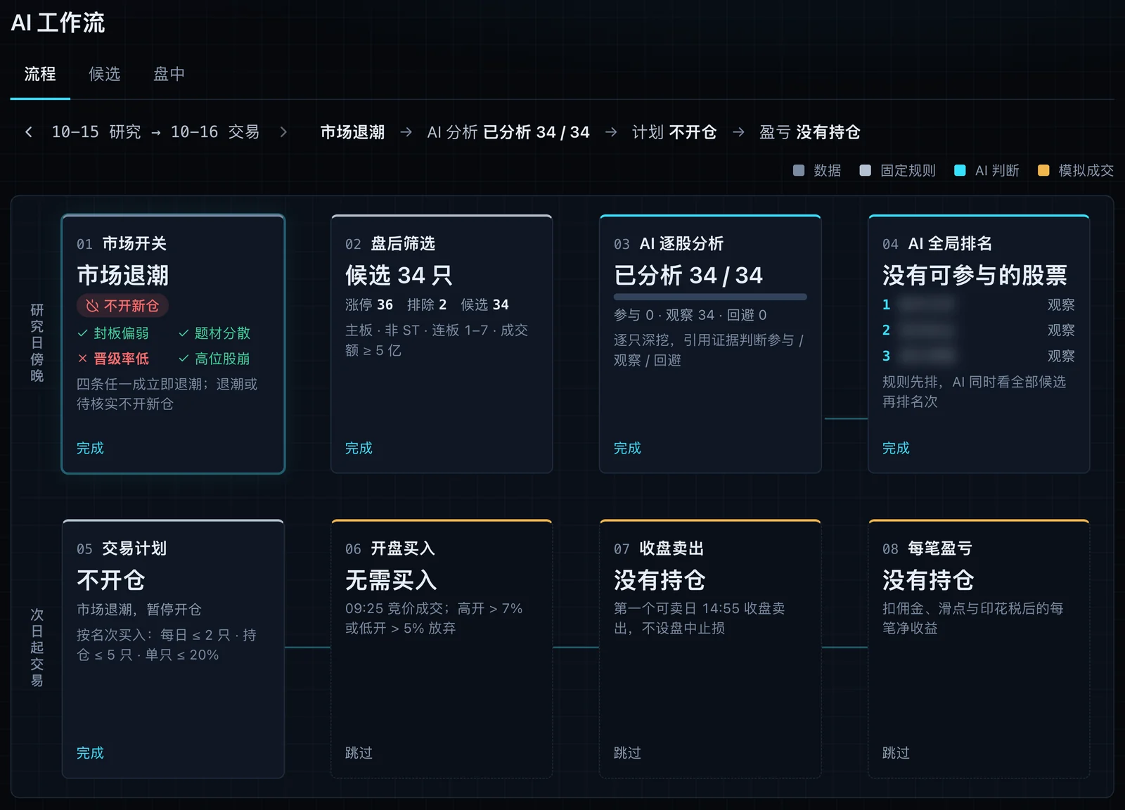This screenshot has height=810, width=1125.
Task: Click the arrow after 市场退潮 in summary
Action: coord(406,132)
